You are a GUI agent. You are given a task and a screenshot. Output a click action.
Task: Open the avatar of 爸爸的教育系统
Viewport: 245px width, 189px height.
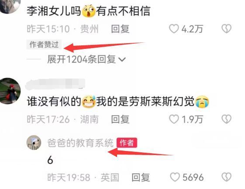pos(34,143)
